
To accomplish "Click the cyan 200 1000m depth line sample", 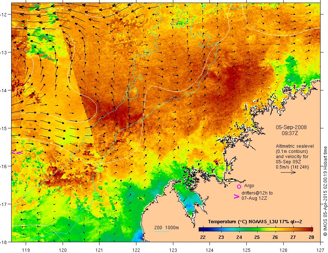I will tap(162, 231).
